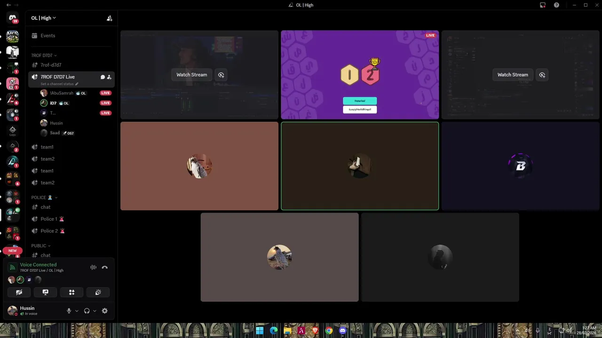Focus the purple B logo participant tile
602x338 pixels.
[521, 166]
